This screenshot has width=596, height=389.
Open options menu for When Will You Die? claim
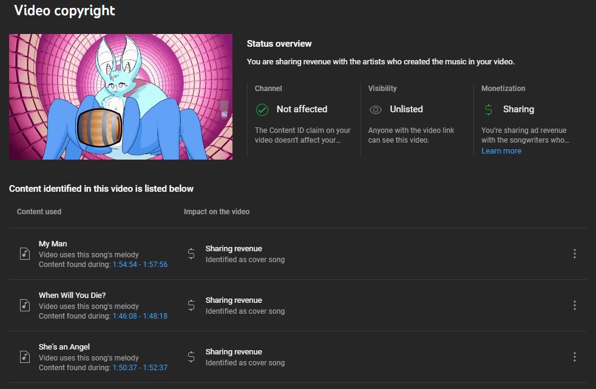[x=574, y=305]
